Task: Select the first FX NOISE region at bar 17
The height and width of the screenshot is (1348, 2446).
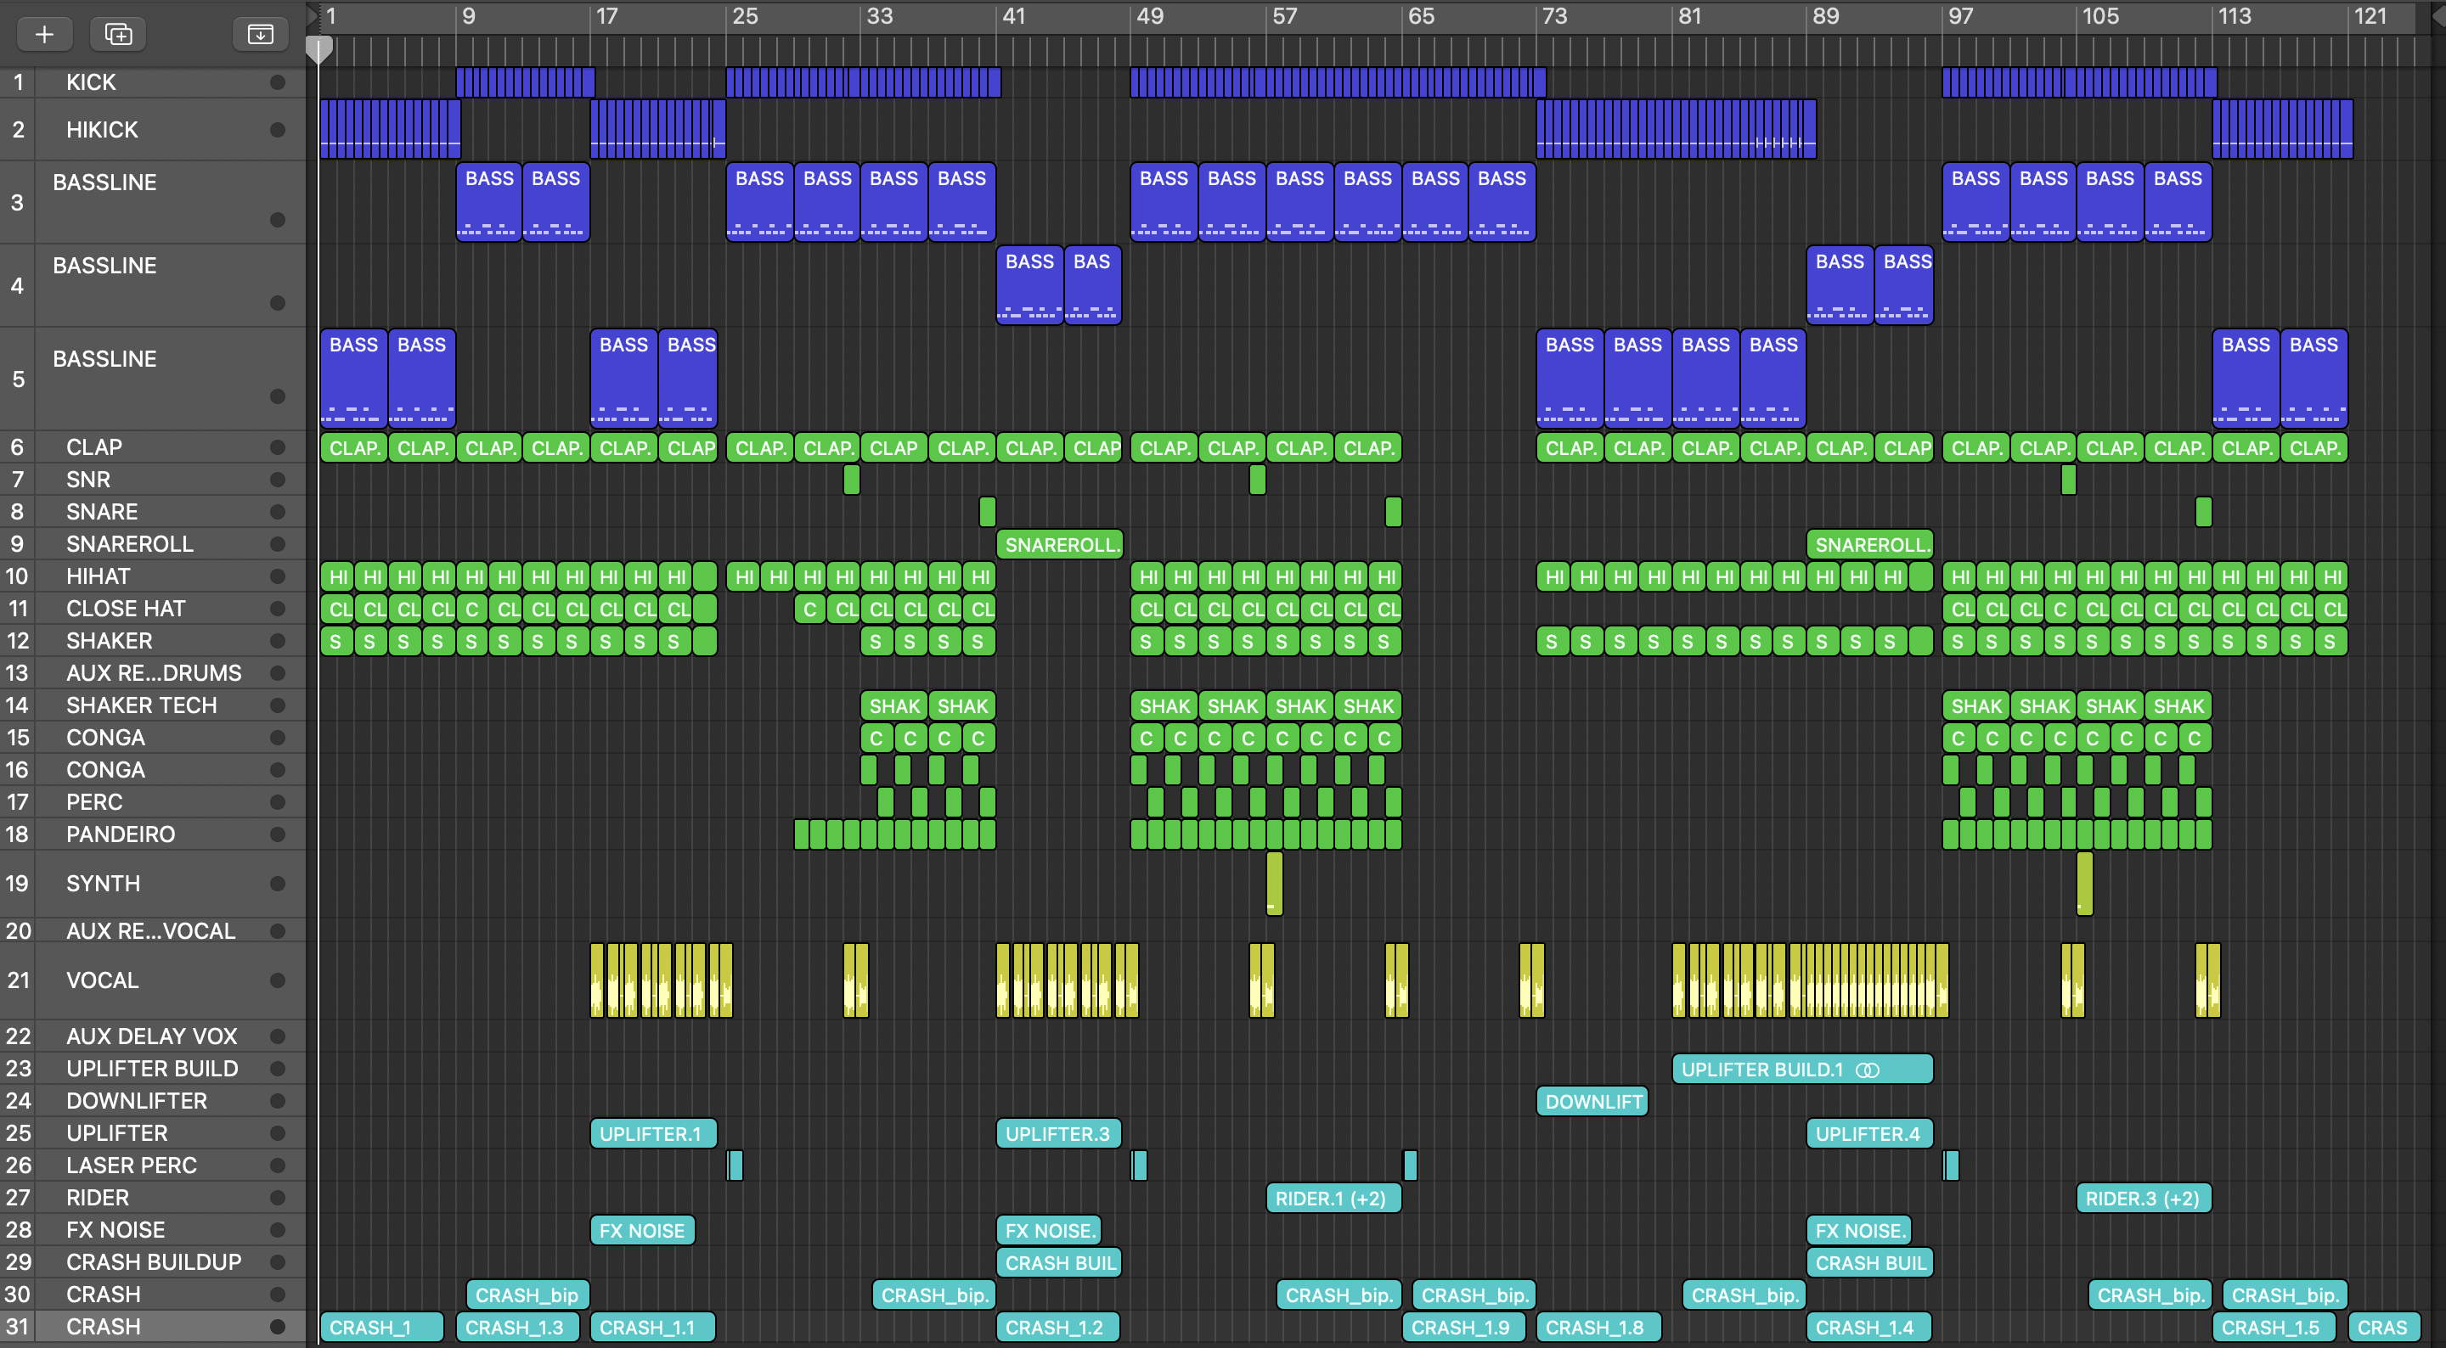Action: point(643,1230)
